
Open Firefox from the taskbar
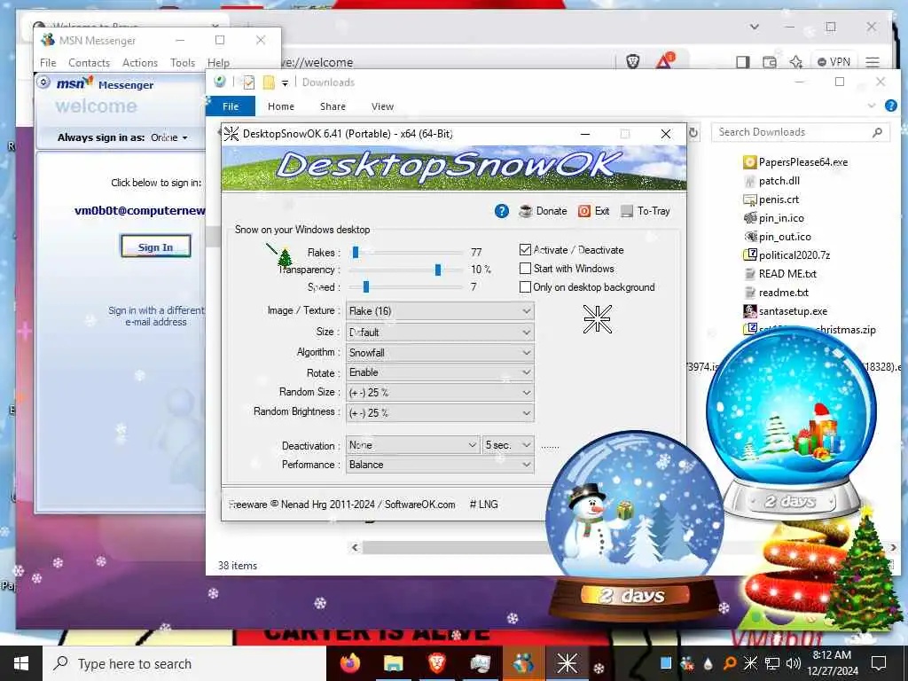(349, 663)
